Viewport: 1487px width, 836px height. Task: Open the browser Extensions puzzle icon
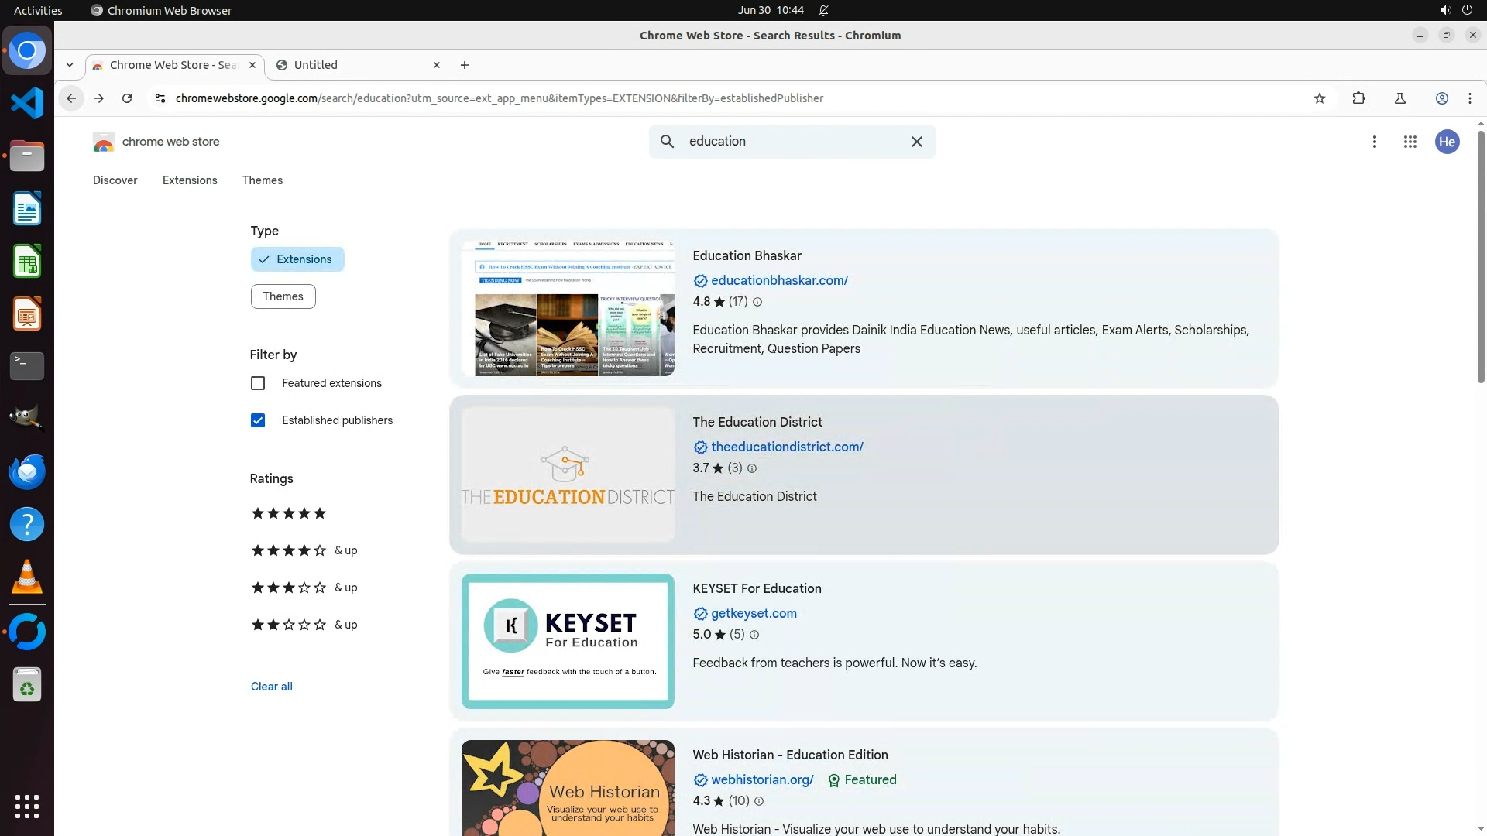[1358, 98]
